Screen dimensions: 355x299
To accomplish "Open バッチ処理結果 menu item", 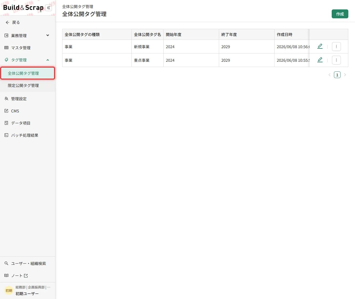I will (x=27, y=135).
